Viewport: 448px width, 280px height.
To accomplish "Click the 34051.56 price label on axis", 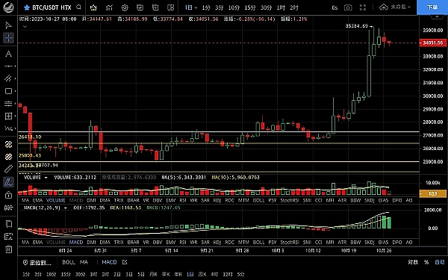I will pyautogui.click(x=432, y=43).
